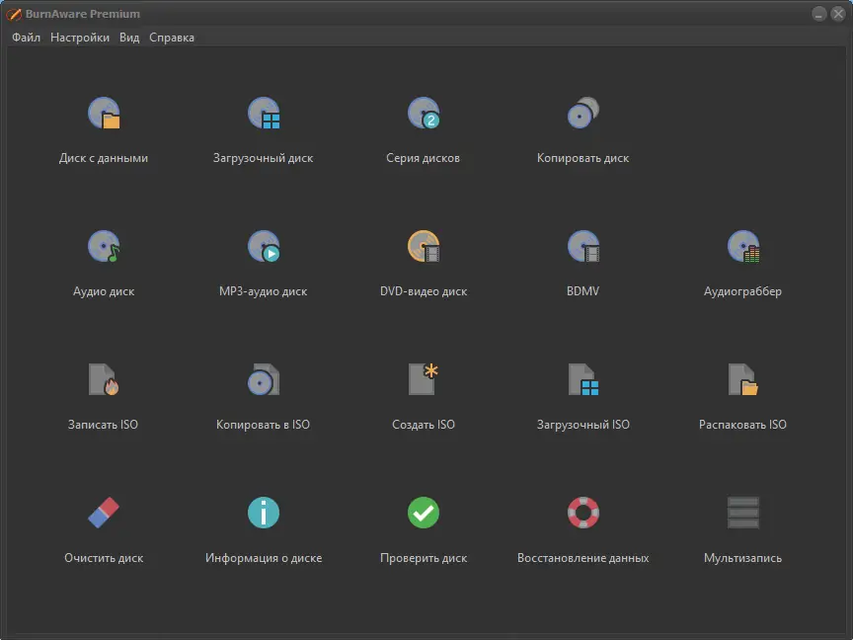Open the BDMV disc icon
This screenshot has height=640, width=853.
tap(583, 247)
